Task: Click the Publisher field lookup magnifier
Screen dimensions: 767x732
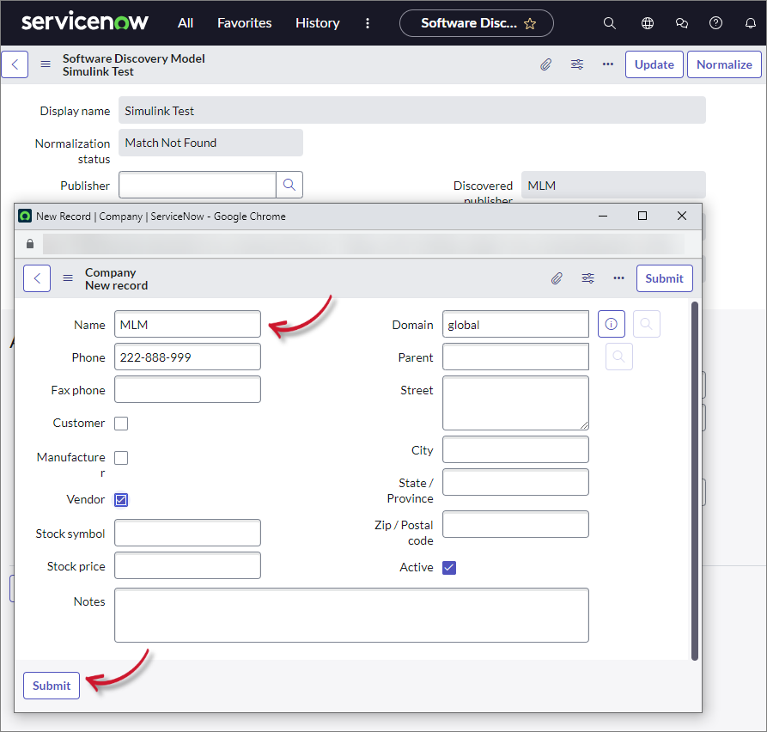Action: 289,185
